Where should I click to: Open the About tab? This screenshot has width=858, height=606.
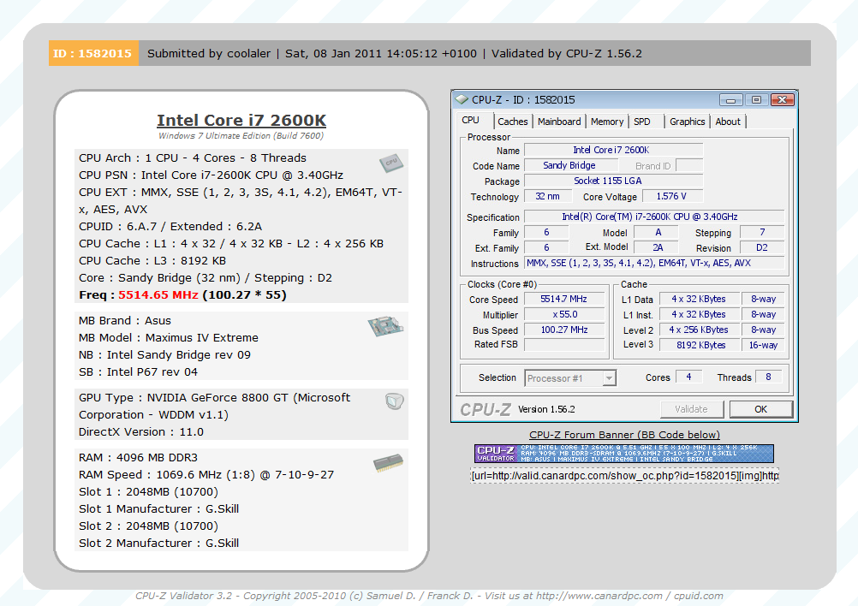click(728, 122)
